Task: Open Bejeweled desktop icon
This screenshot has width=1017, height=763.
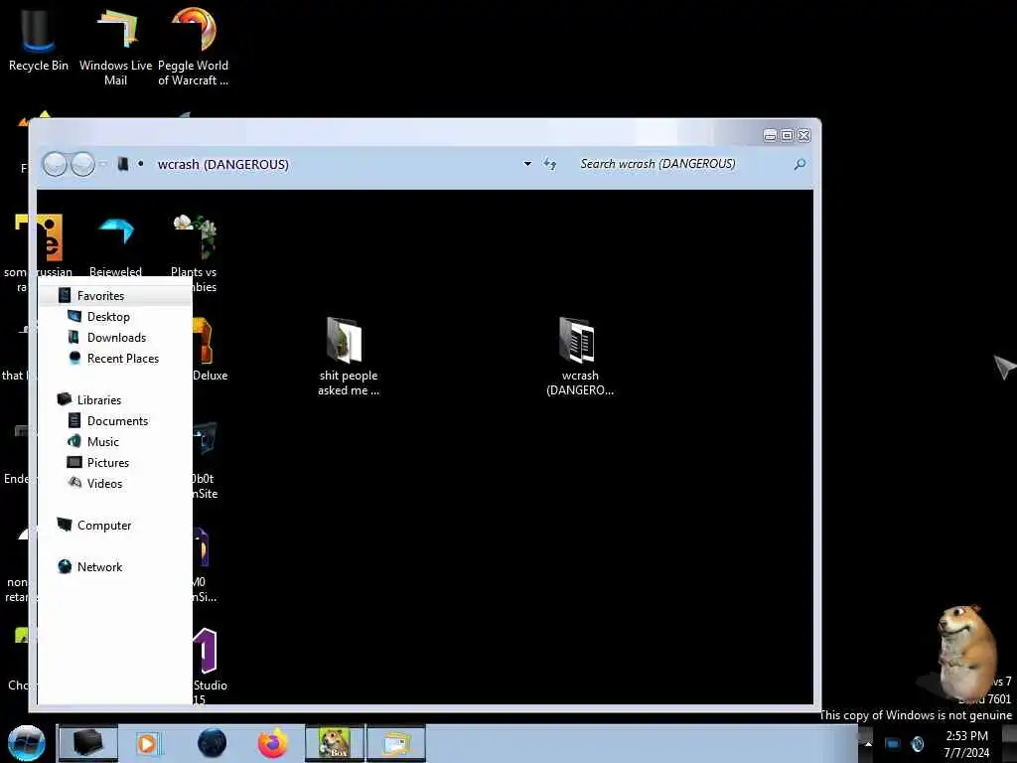Action: point(115,246)
